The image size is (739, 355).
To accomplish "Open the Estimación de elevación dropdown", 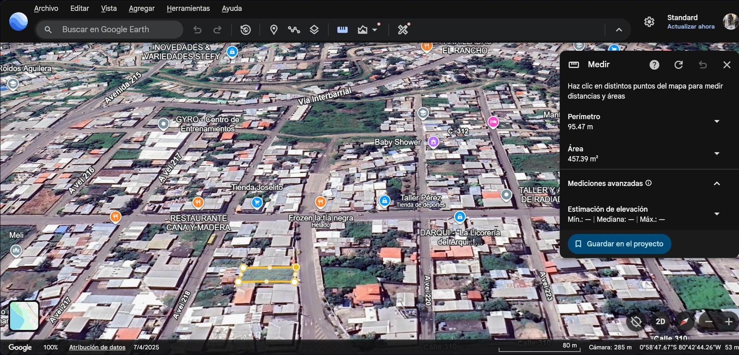I will pyautogui.click(x=717, y=214).
